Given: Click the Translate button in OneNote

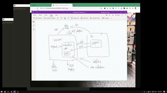Looking at the screenshot, I should point(105,18).
